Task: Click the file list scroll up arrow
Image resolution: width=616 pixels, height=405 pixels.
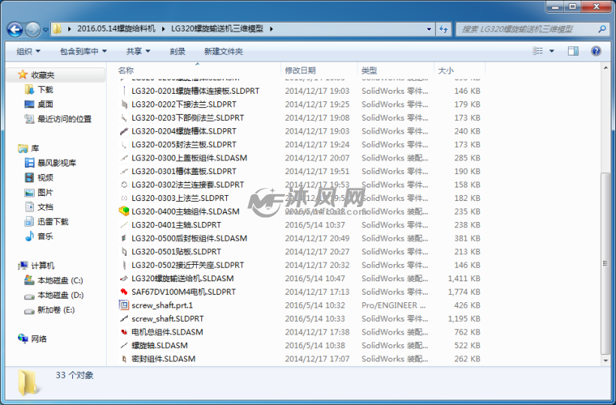Action: (605, 68)
